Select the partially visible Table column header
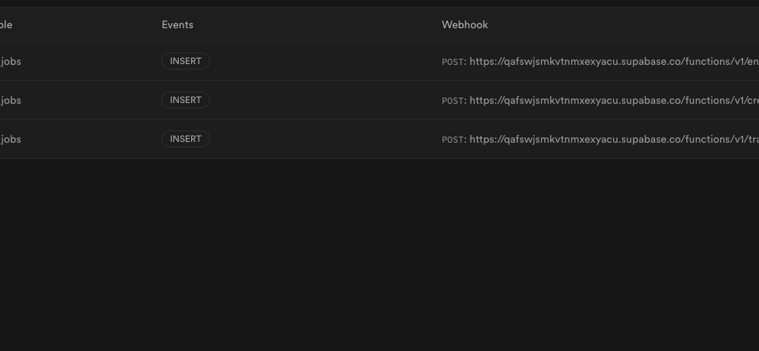 click(x=6, y=24)
